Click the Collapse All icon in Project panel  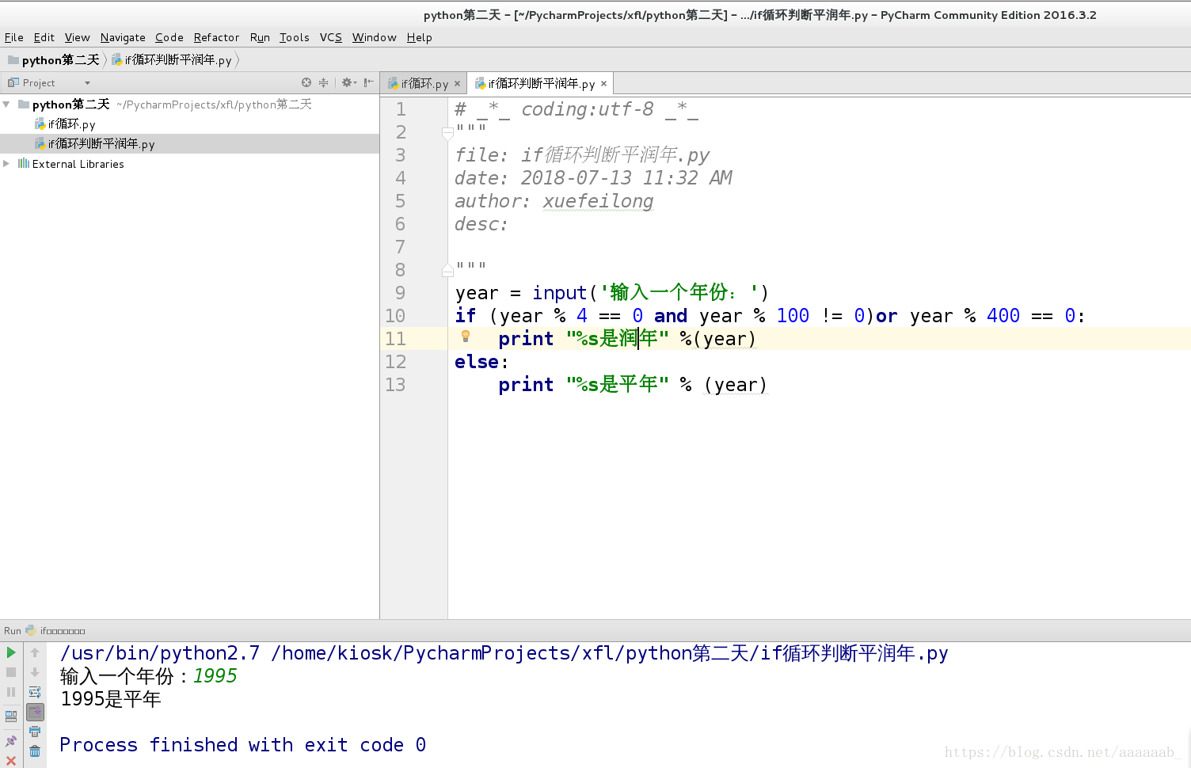pos(323,82)
